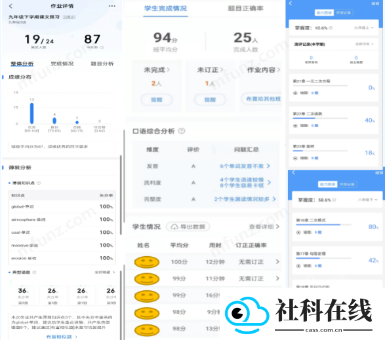Switch to 评测记录 segment on the 58.6% screen
Viewport: 385px width, 340px height.
point(347,184)
